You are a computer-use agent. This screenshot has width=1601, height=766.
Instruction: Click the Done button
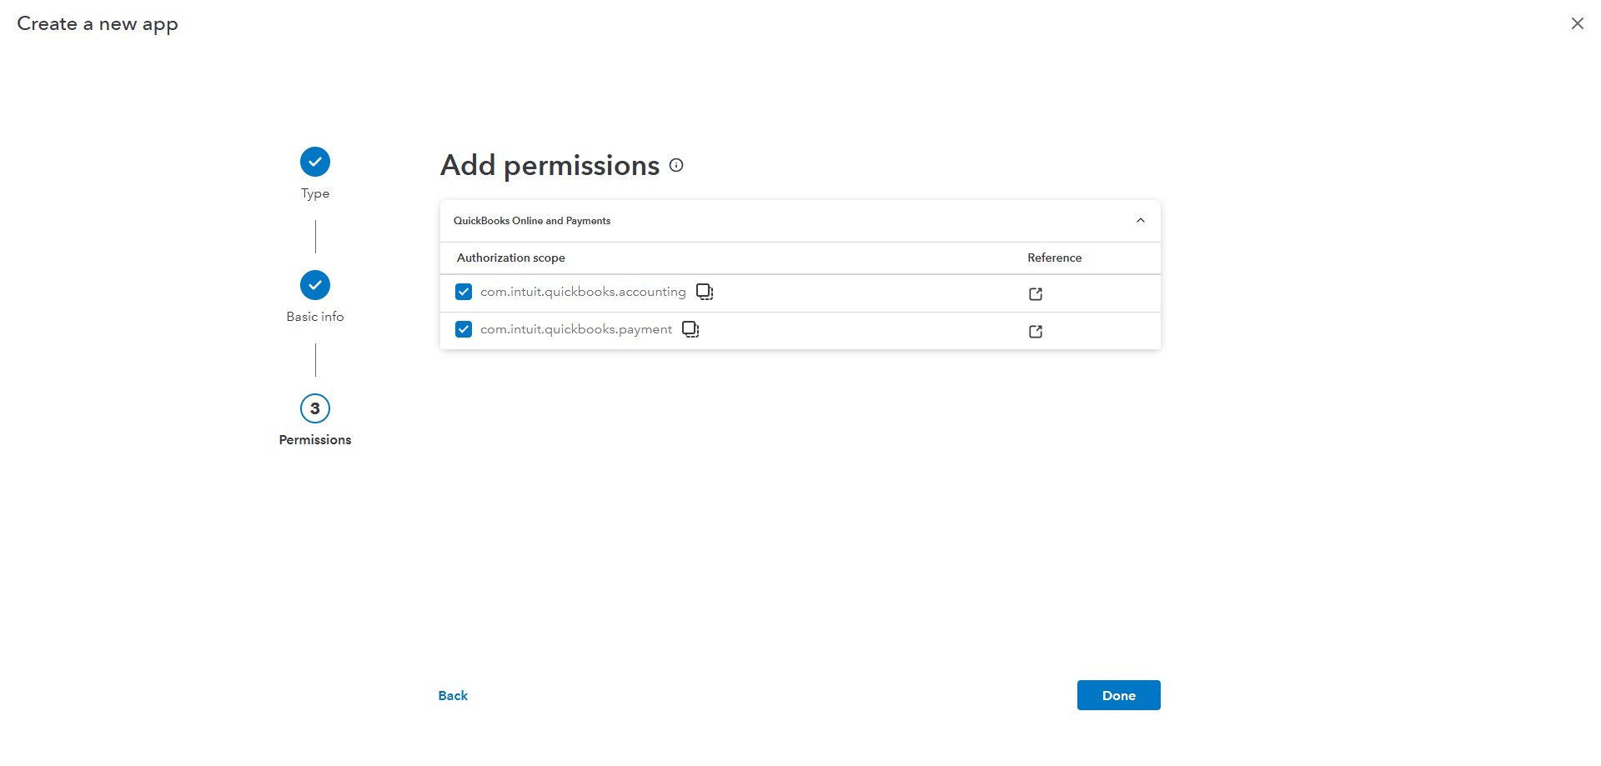[x=1118, y=695]
